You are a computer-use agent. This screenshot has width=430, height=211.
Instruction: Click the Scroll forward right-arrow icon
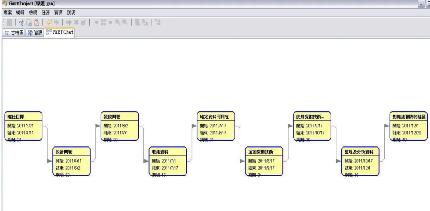coord(110,23)
